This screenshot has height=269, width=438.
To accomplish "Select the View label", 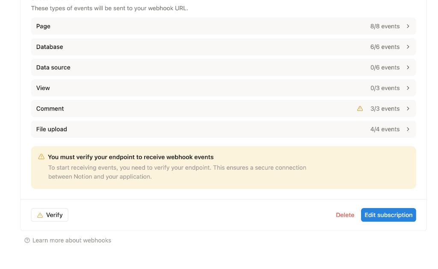I will (x=43, y=88).
